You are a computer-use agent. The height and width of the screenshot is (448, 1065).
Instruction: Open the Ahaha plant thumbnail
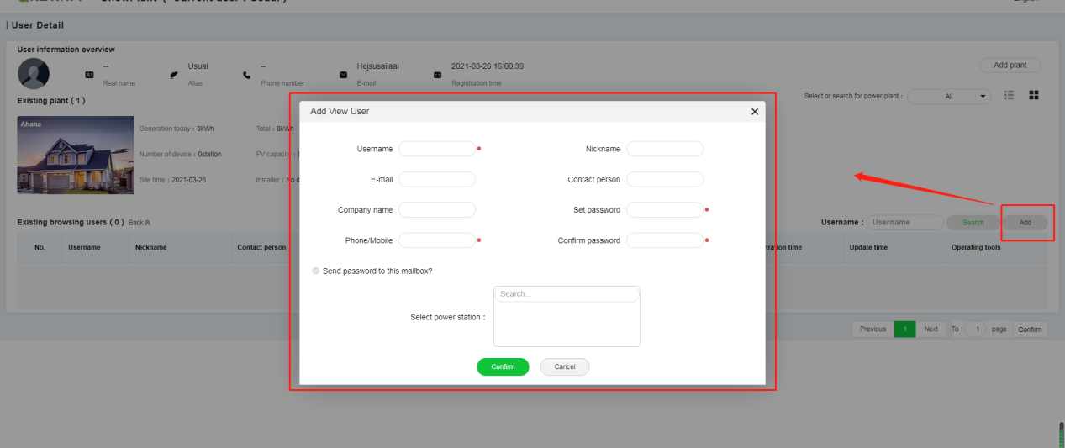coord(75,155)
